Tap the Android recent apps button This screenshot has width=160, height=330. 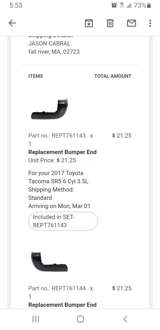36,319
